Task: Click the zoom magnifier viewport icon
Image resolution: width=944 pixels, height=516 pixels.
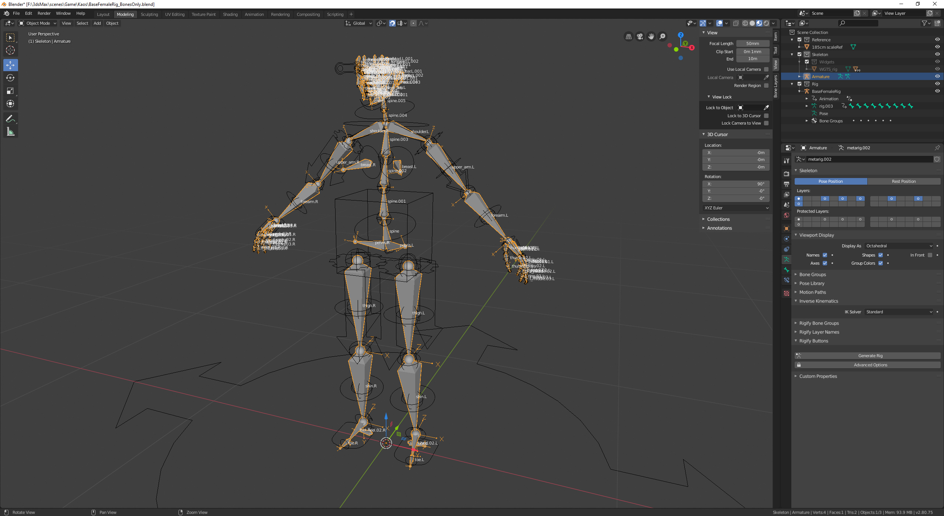Action: [663, 36]
